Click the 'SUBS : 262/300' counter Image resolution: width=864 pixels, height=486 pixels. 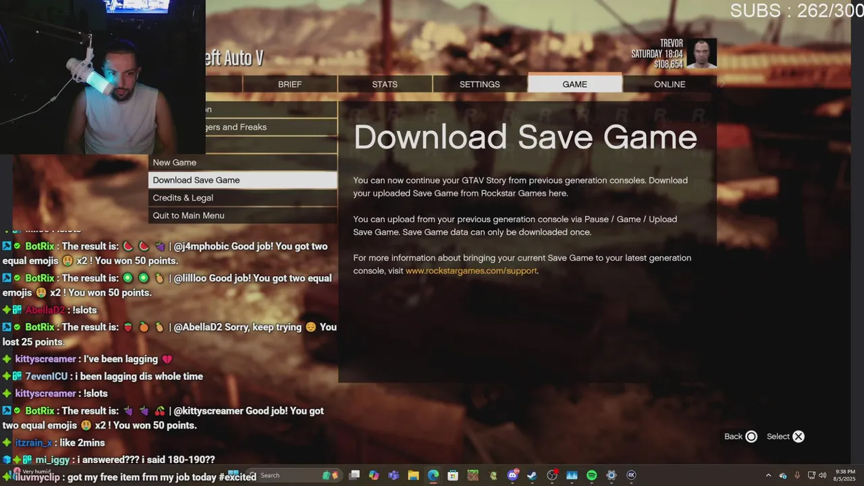tap(796, 11)
